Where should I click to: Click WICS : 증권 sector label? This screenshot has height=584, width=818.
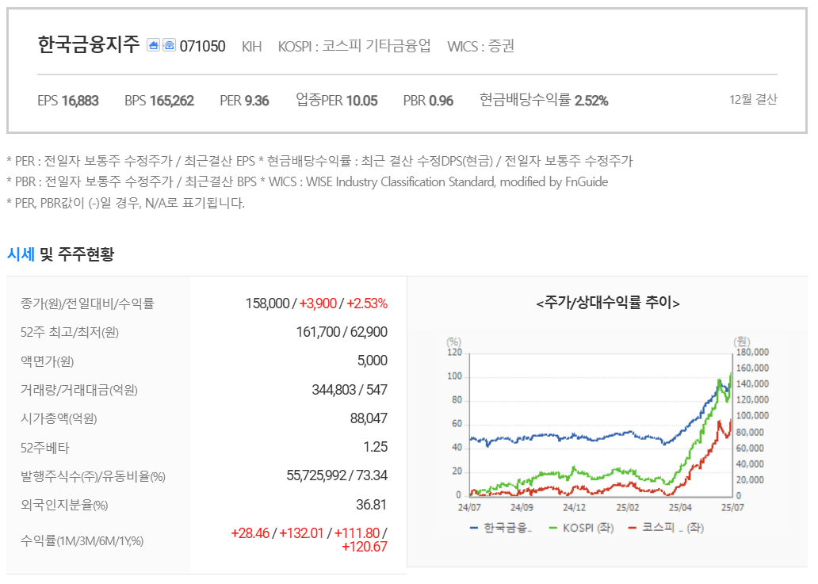tap(481, 47)
